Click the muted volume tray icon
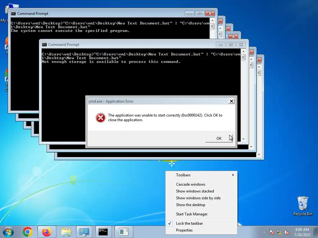Viewport: 318px width, 238px height. (287, 232)
